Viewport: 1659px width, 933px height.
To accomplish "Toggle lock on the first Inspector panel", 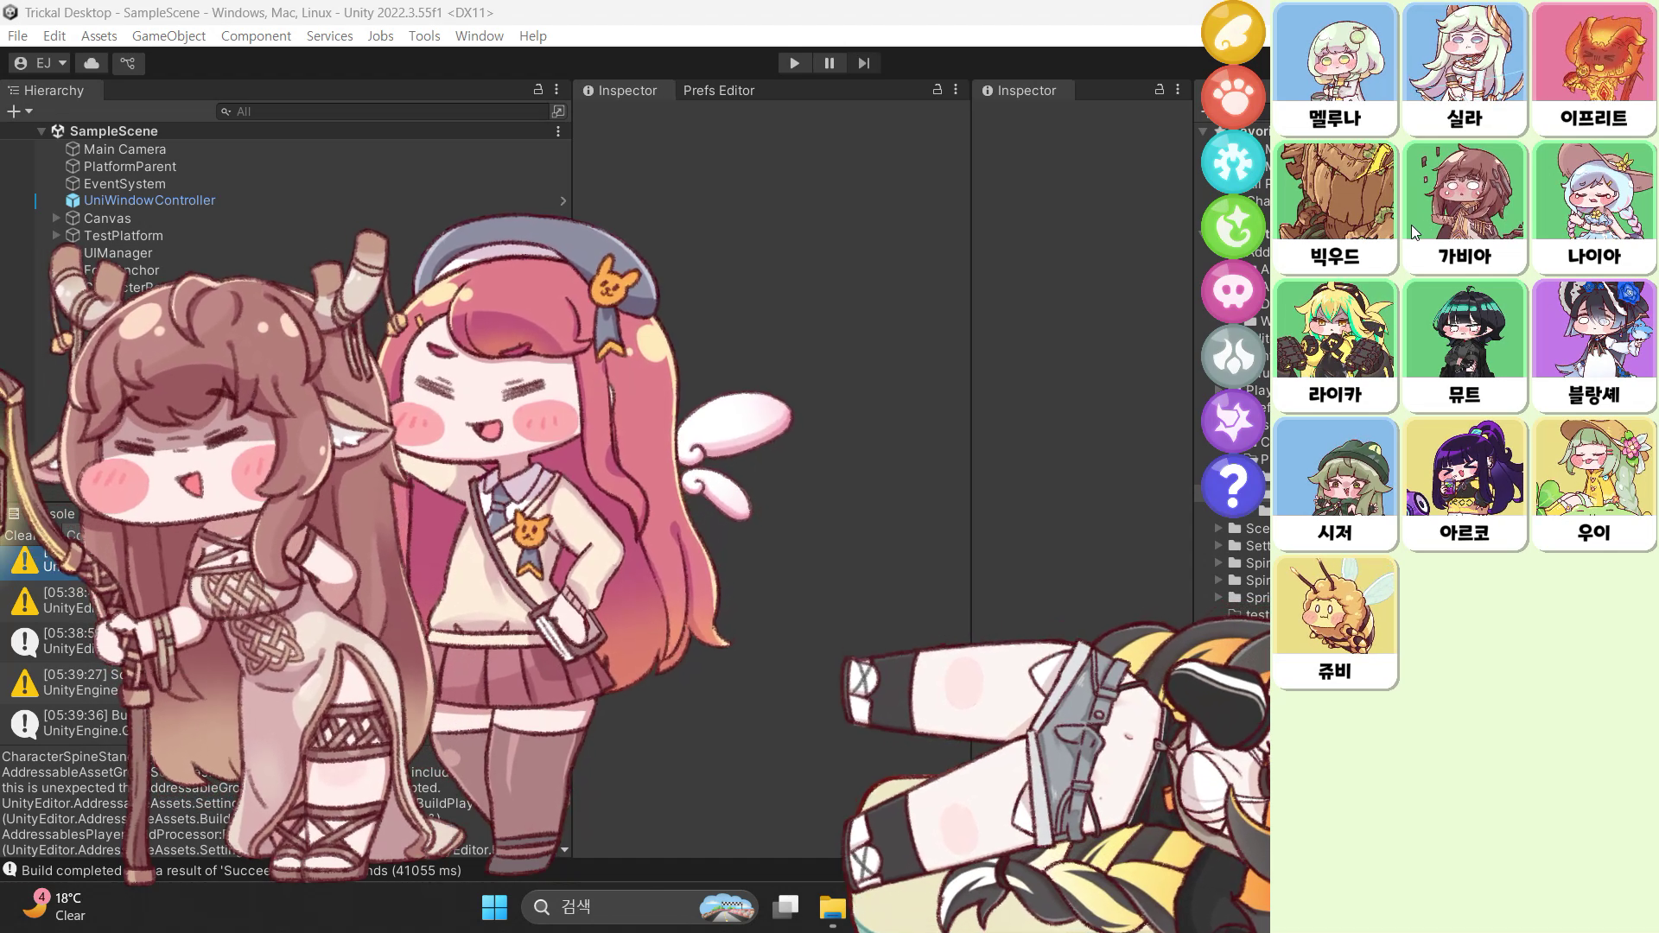I will tap(938, 90).
